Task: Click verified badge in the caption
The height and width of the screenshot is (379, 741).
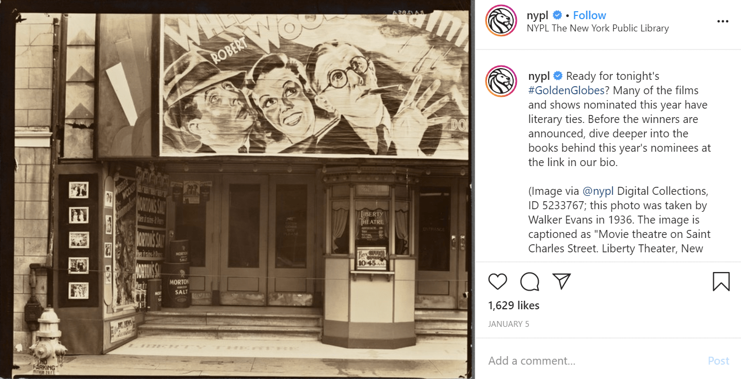Action: point(558,76)
